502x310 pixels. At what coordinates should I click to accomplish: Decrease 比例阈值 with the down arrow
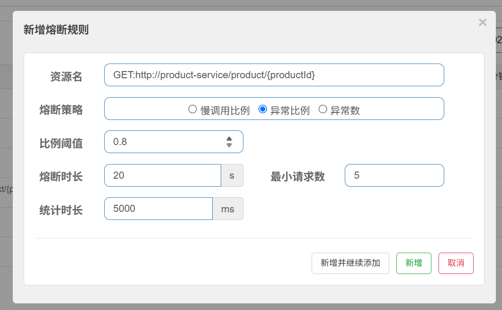229,145
